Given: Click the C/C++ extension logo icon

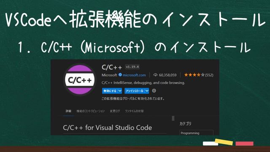Looking at the screenshot, I should click(80, 80).
